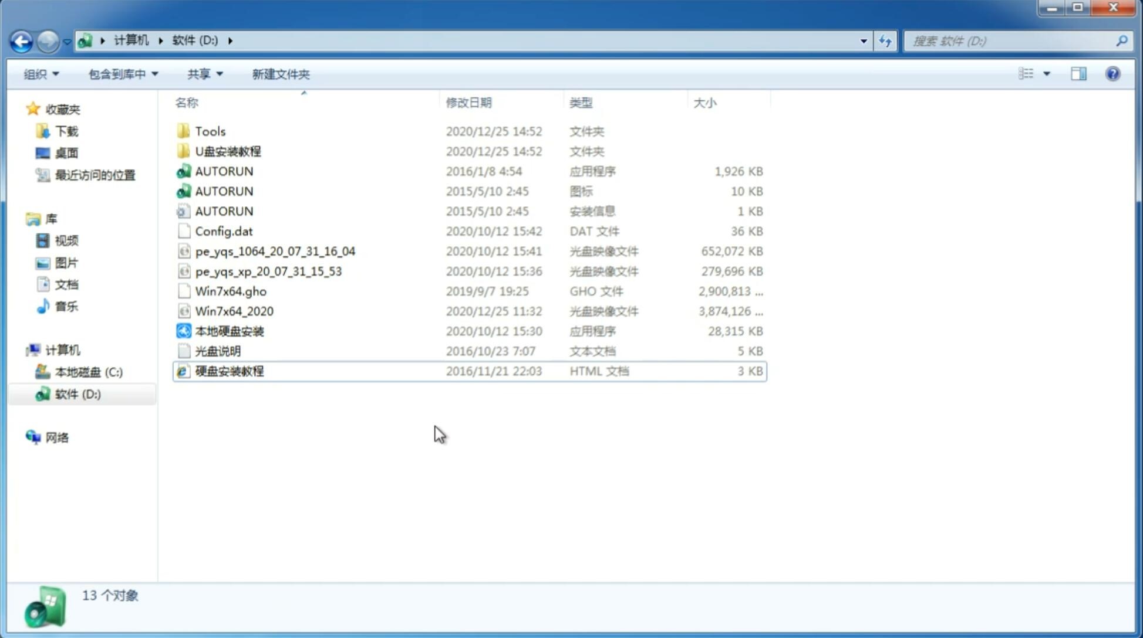This screenshot has width=1143, height=638.
Task: Switch to 软件 (D:) drive
Action: (77, 393)
